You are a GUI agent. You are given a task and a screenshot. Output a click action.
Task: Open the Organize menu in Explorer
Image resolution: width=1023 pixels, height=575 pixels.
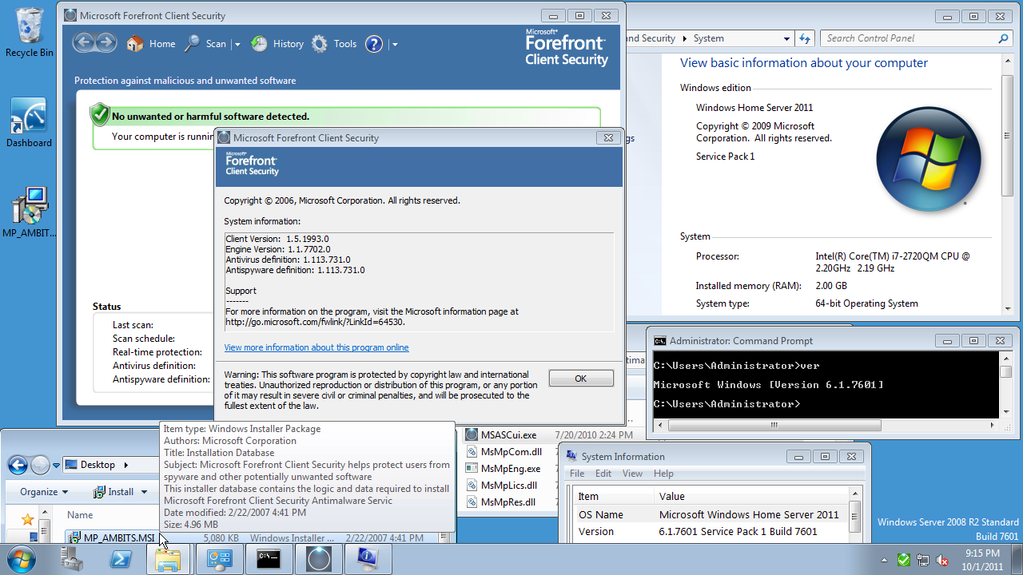(44, 492)
